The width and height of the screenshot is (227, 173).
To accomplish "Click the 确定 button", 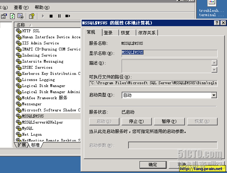I will [x=153, y=165].
